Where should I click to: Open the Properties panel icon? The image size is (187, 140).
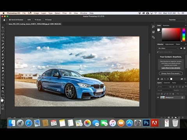[x=153, y=32]
